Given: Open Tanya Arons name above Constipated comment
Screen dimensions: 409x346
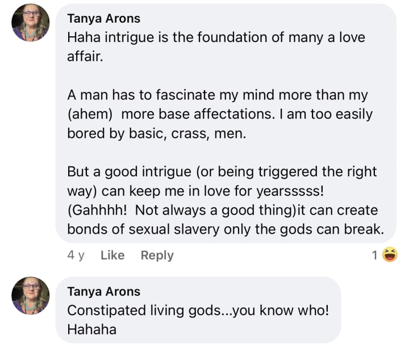Looking at the screenshot, I should pyautogui.click(x=103, y=292).
